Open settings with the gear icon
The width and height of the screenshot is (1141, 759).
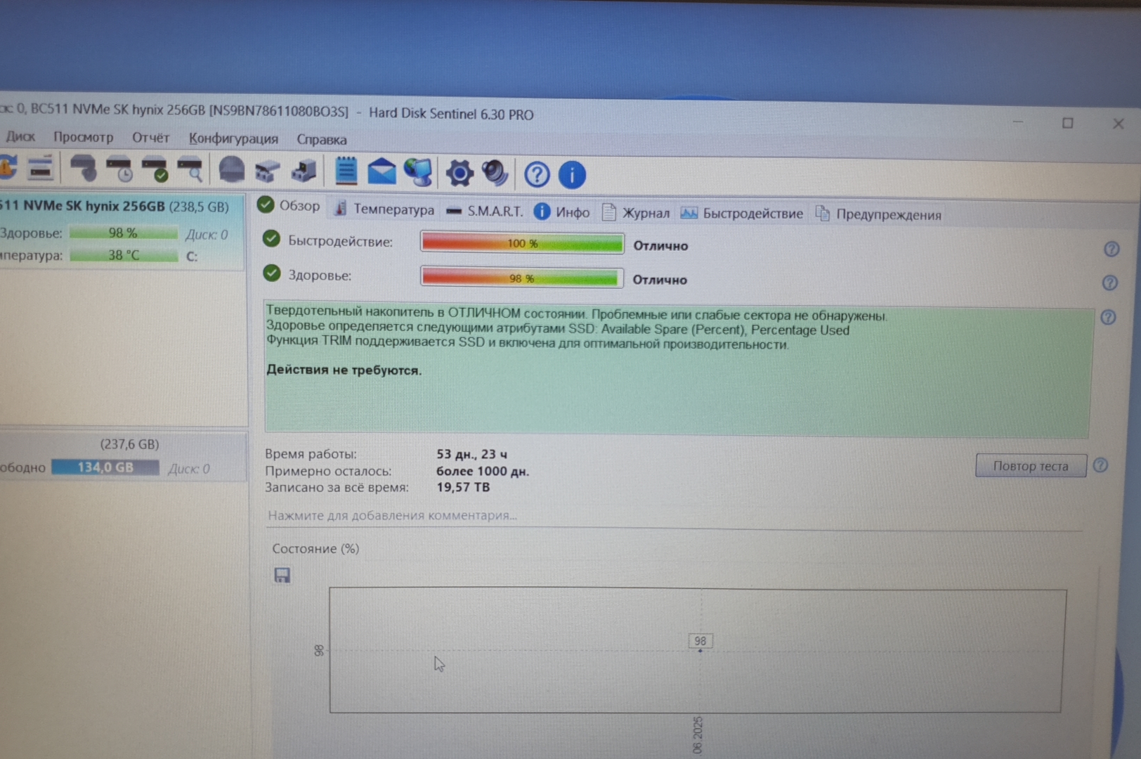pyautogui.click(x=459, y=173)
